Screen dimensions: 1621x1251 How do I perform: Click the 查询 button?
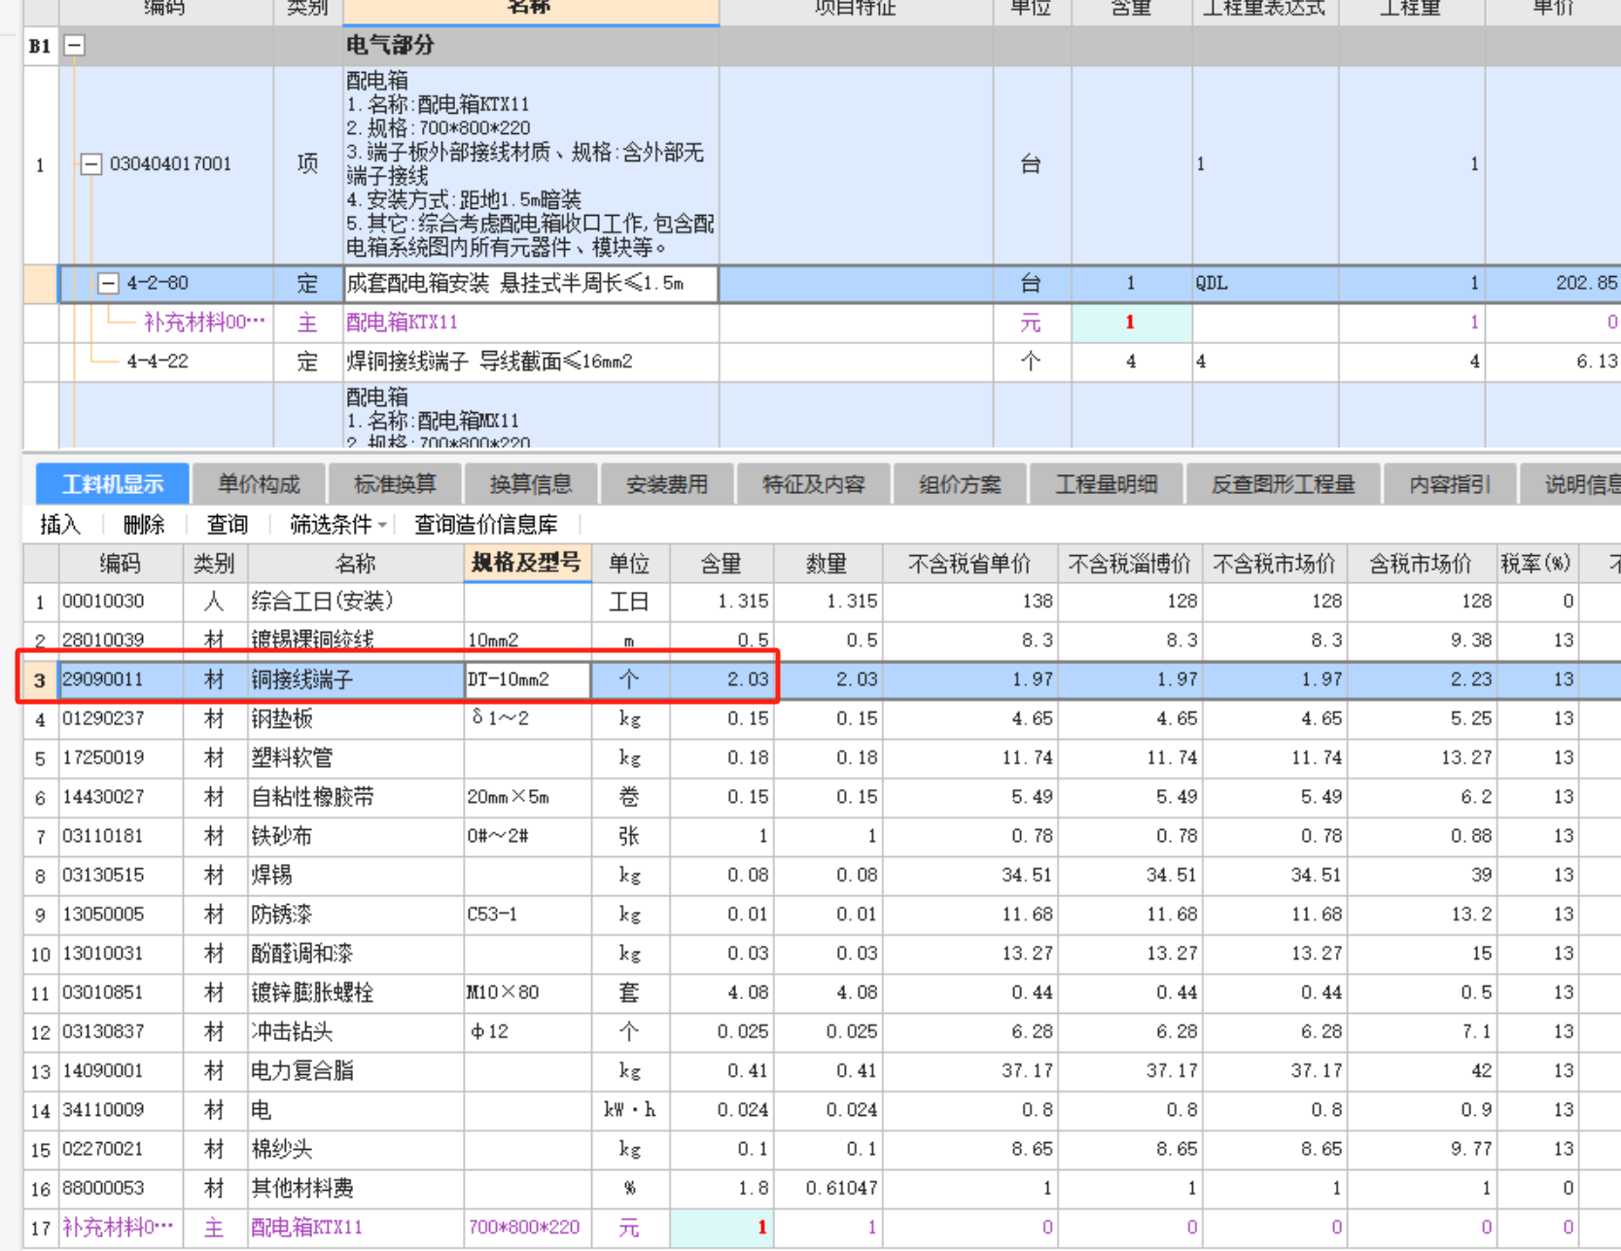[228, 525]
